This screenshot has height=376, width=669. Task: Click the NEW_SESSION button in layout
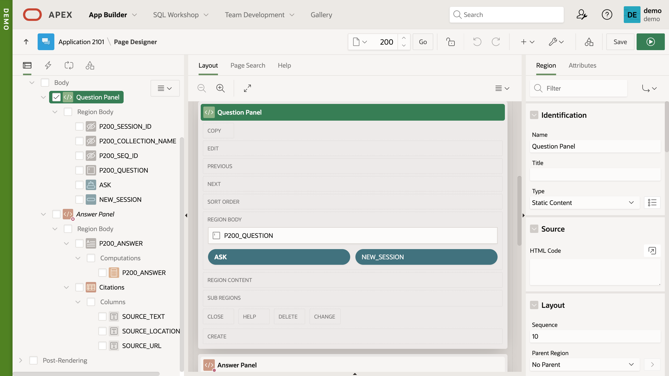(x=426, y=257)
